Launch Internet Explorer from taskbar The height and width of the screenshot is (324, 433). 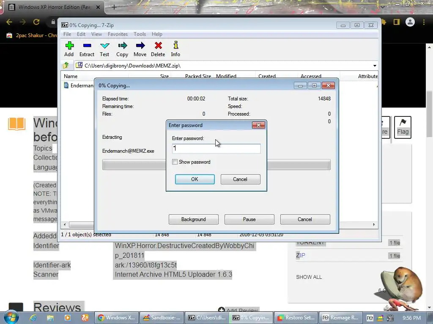click(33, 318)
